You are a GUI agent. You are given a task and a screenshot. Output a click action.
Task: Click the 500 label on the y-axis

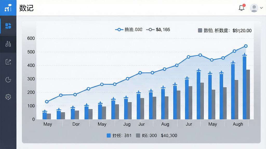[x=31, y=52]
